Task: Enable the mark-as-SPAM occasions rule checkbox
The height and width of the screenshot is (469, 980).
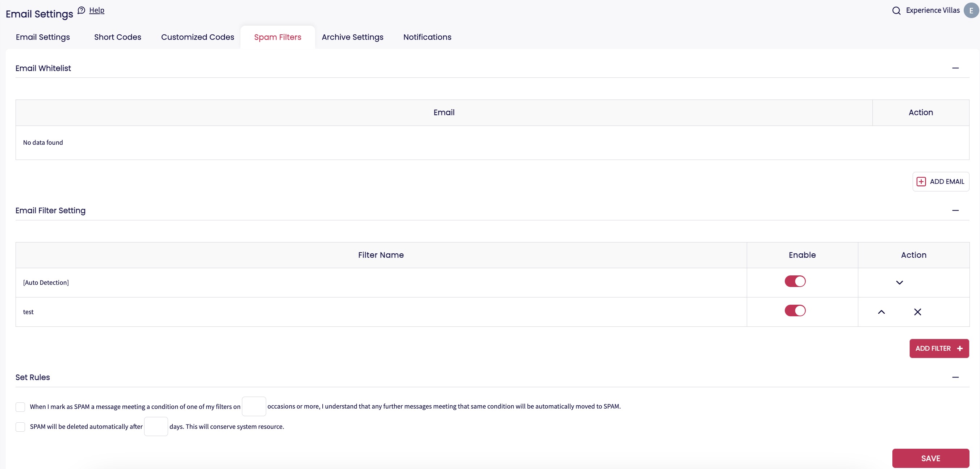Action: (20, 407)
